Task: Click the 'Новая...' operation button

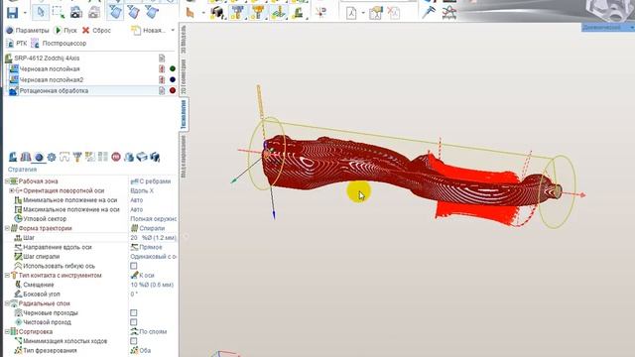Action: pos(148,31)
